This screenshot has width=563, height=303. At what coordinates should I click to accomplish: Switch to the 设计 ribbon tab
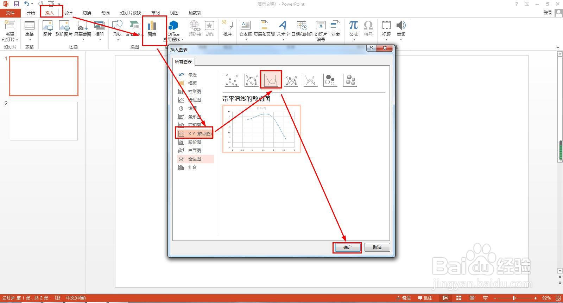68,13
